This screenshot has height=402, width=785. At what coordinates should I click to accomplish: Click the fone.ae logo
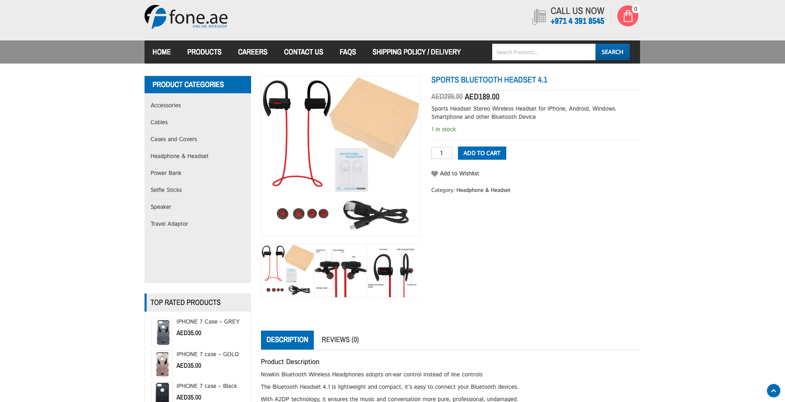[x=186, y=17]
